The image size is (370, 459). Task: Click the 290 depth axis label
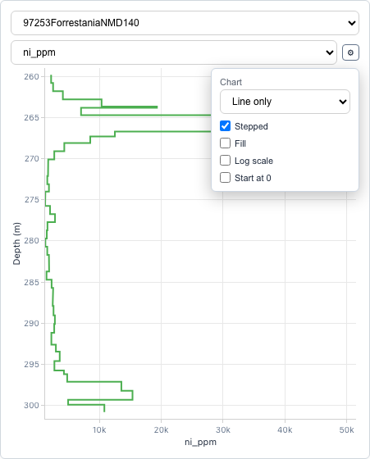32,324
